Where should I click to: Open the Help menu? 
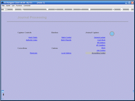[x=3, y=5]
